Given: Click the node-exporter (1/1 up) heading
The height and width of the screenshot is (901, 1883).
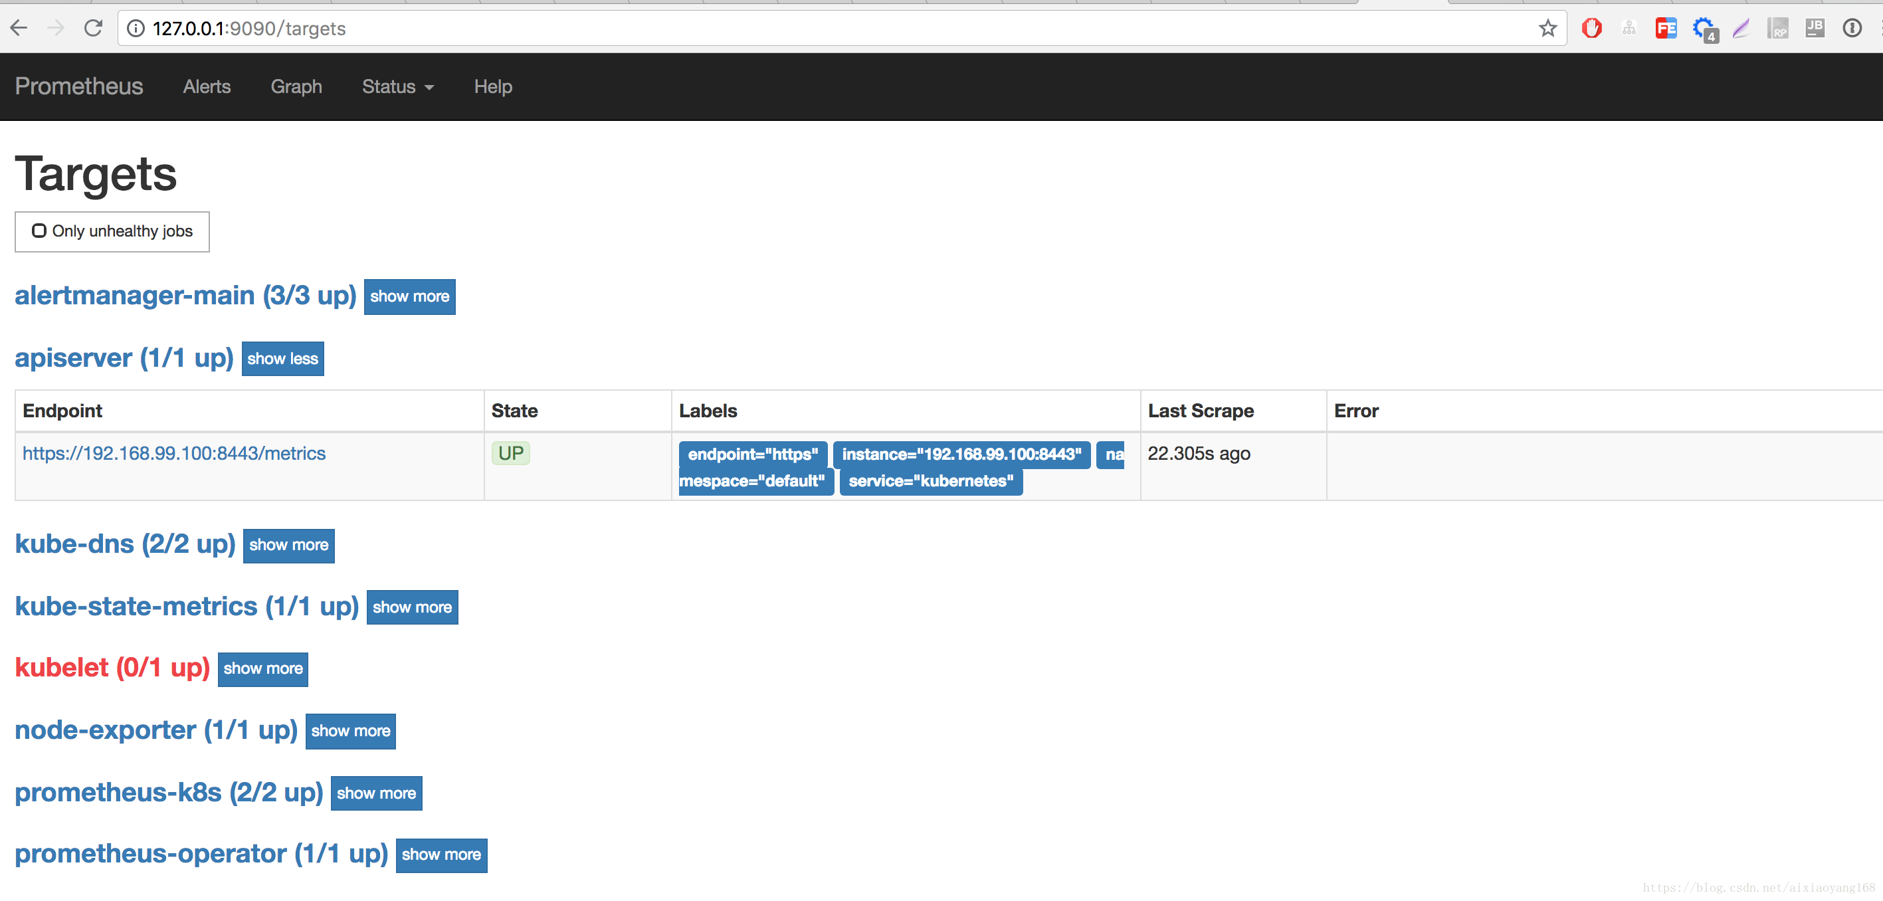Looking at the screenshot, I should pos(156,730).
